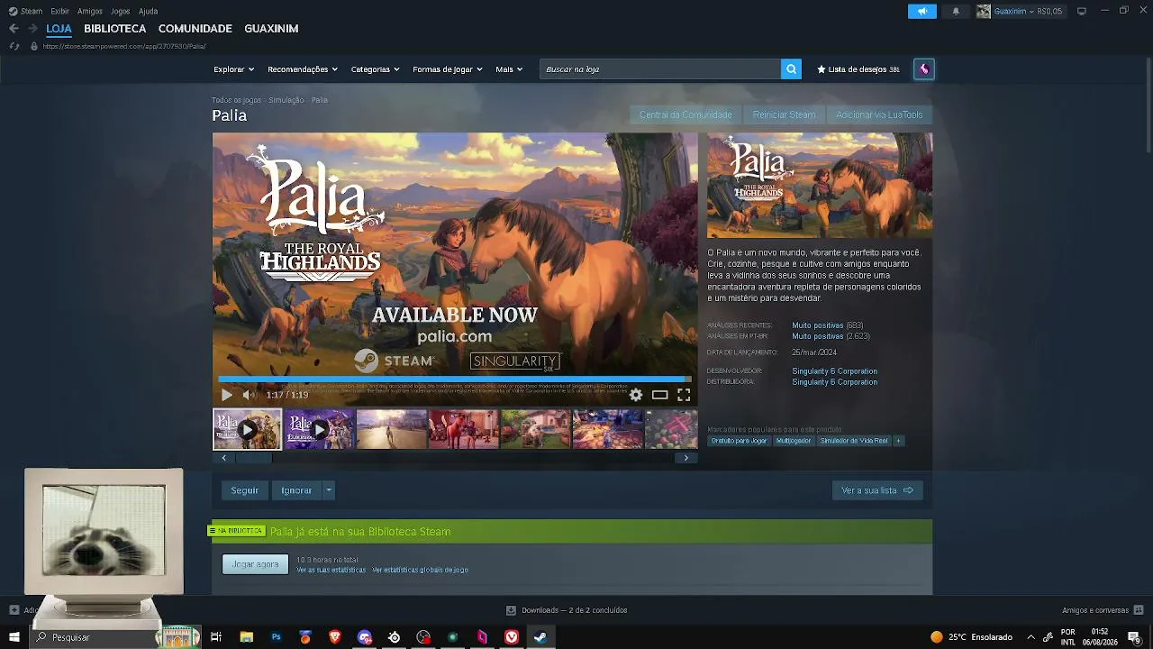Go to the LOJA tab

[x=59, y=29]
